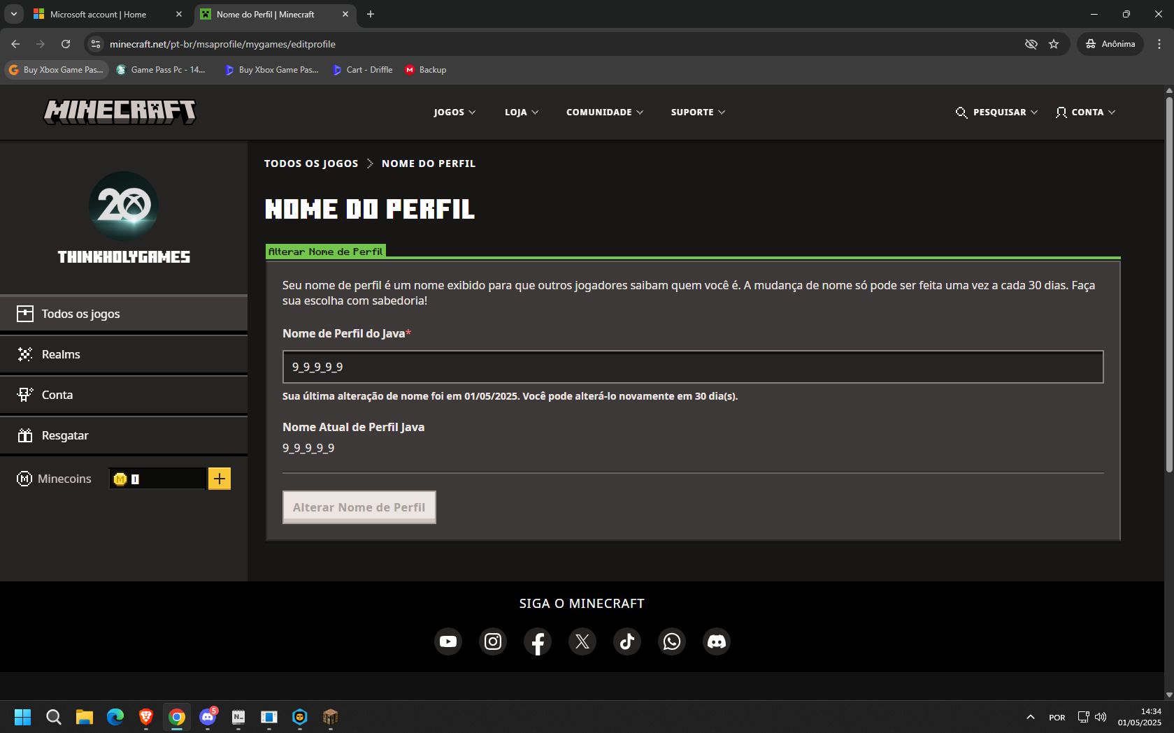Select Conta in the sidebar
1174x733 pixels.
pyautogui.click(x=124, y=395)
